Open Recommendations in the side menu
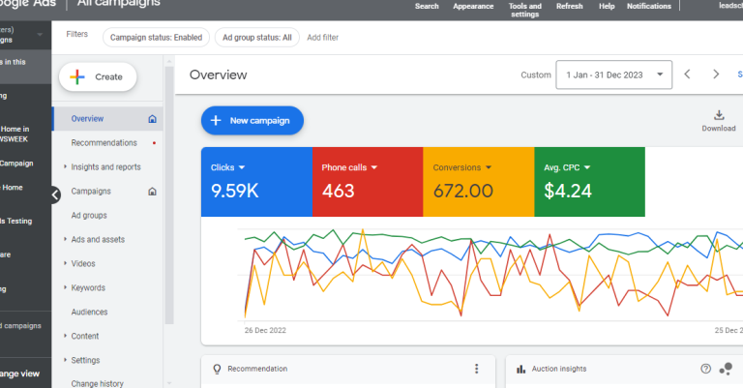 click(104, 143)
